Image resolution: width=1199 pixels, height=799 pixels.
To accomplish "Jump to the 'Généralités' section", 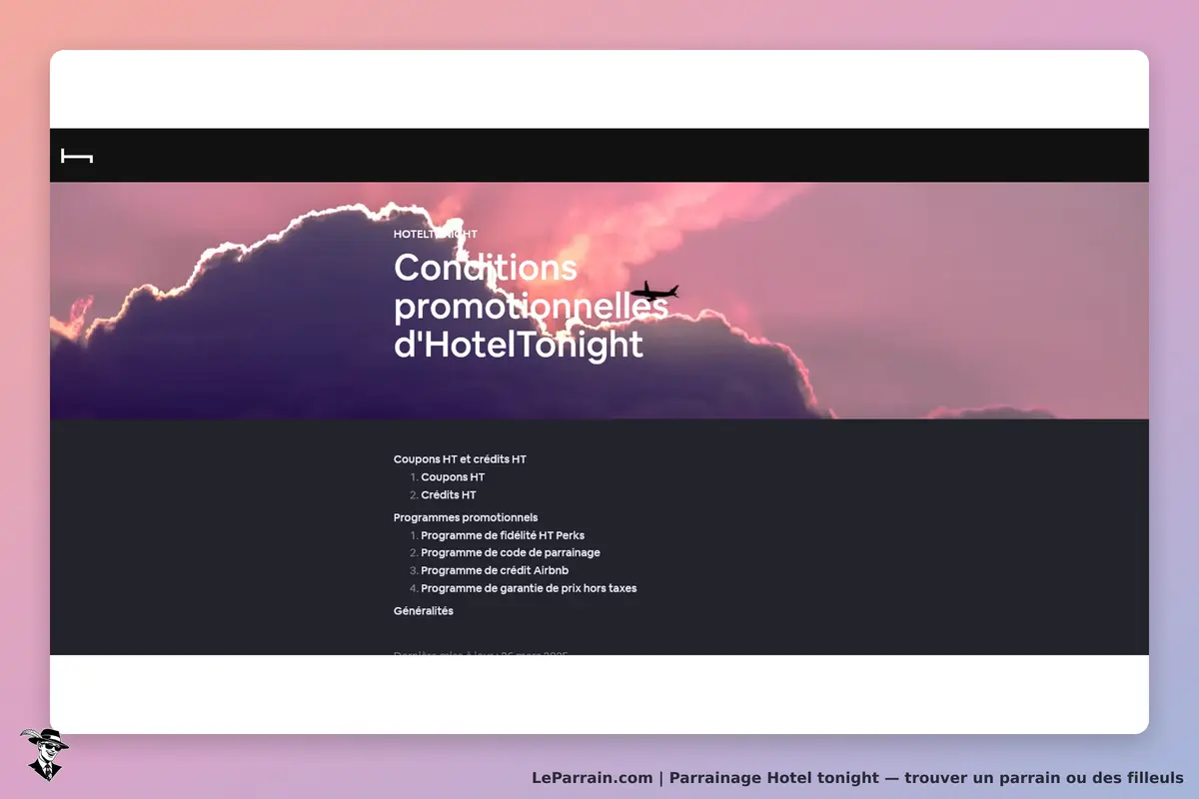I will (x=424, y=611).
